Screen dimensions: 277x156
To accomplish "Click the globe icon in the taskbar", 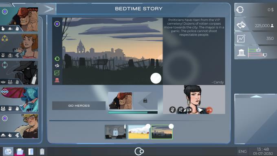I will coord(8,152).
